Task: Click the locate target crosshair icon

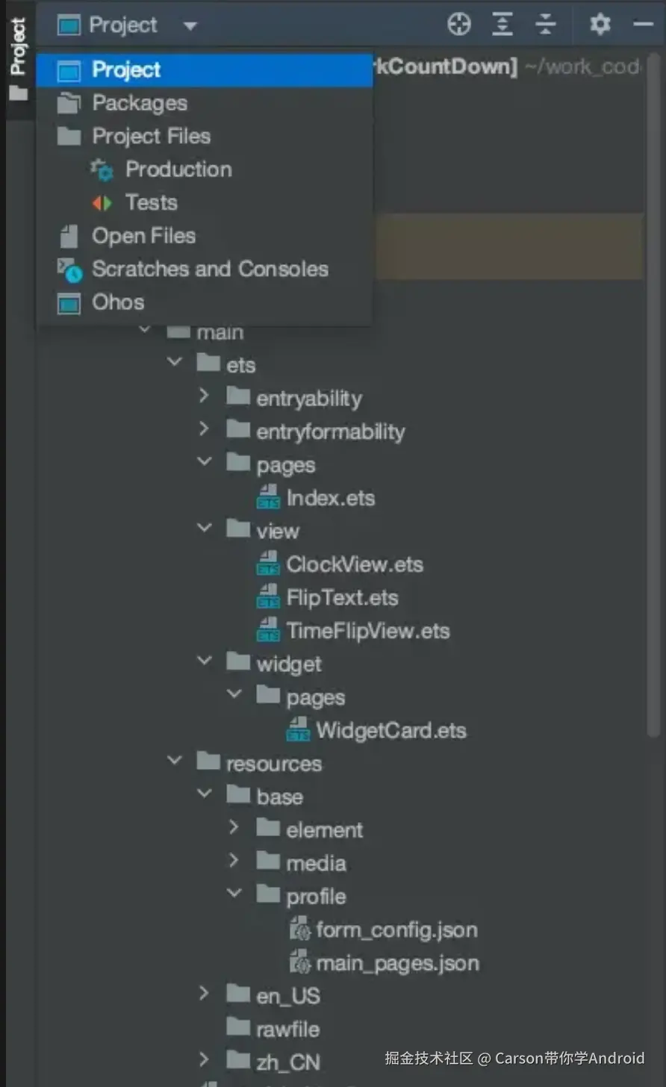Action: coord(458,25)
